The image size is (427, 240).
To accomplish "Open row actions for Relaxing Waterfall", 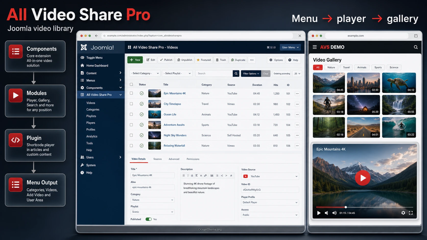I will point(297,146).
